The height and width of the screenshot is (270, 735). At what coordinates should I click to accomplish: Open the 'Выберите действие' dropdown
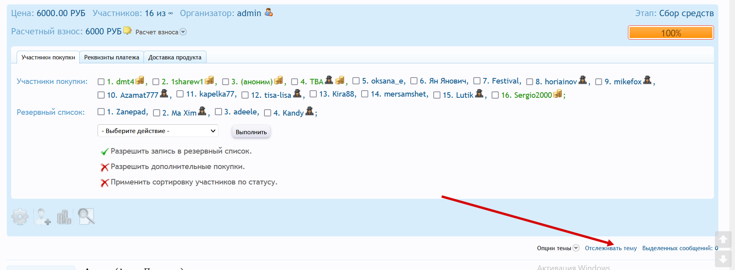pyautogui.click(x=158, y=131)
